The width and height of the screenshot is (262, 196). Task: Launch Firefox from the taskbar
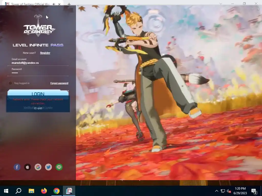(x=44, y=191)
